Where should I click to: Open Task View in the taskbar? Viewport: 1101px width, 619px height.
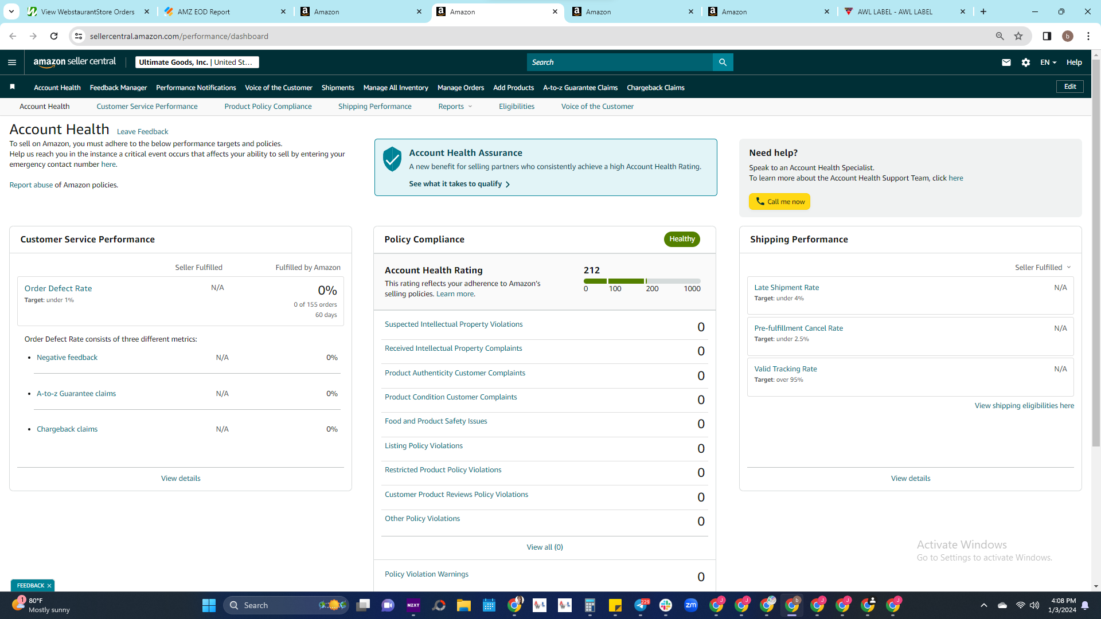tap(363, 605)
